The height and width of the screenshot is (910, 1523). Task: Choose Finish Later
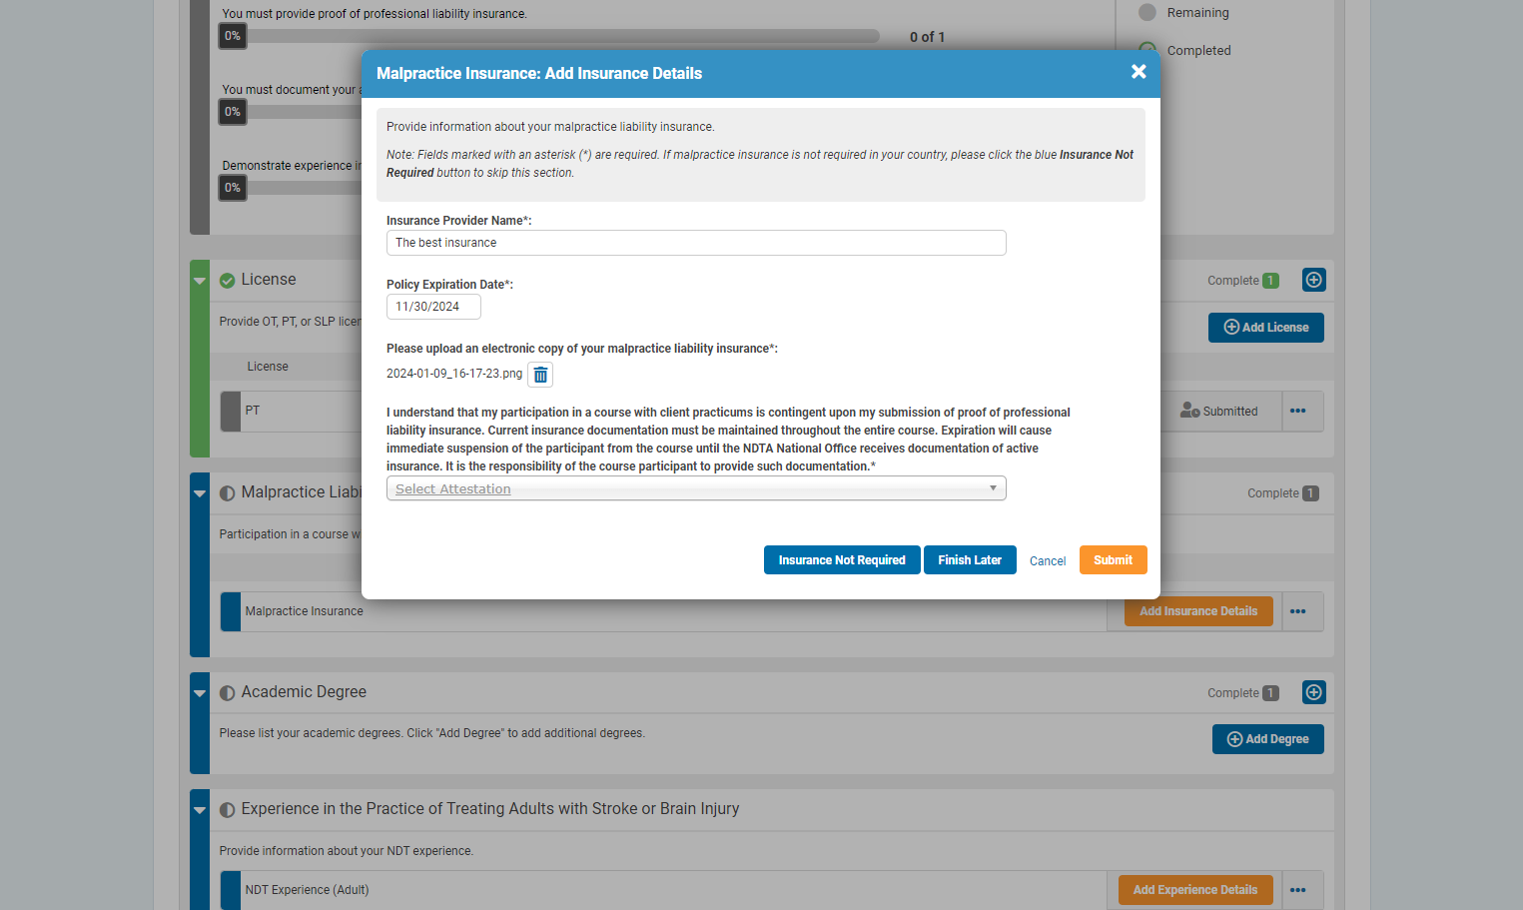coord(970,560)
